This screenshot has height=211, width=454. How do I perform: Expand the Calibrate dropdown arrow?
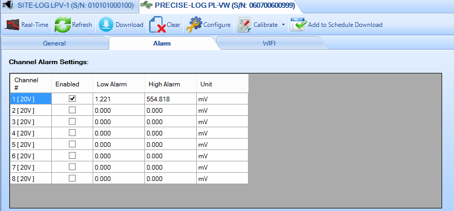pyautogui.click(x=283, y=25)
